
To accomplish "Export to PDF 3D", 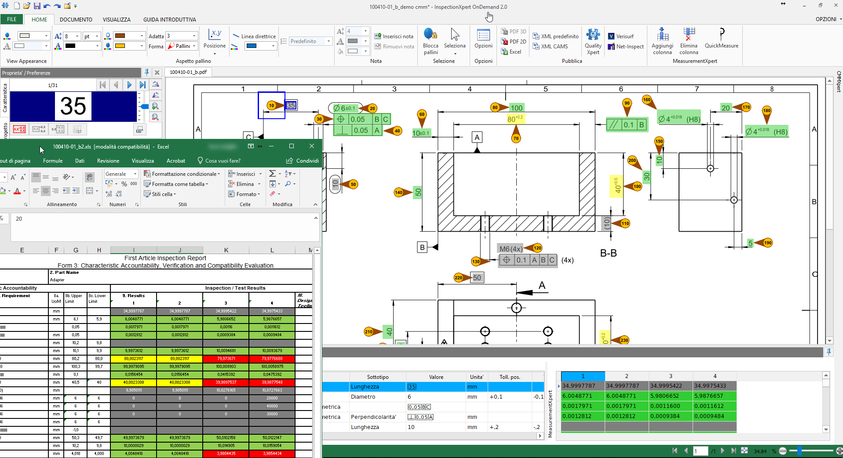I will tap(513, 32).
